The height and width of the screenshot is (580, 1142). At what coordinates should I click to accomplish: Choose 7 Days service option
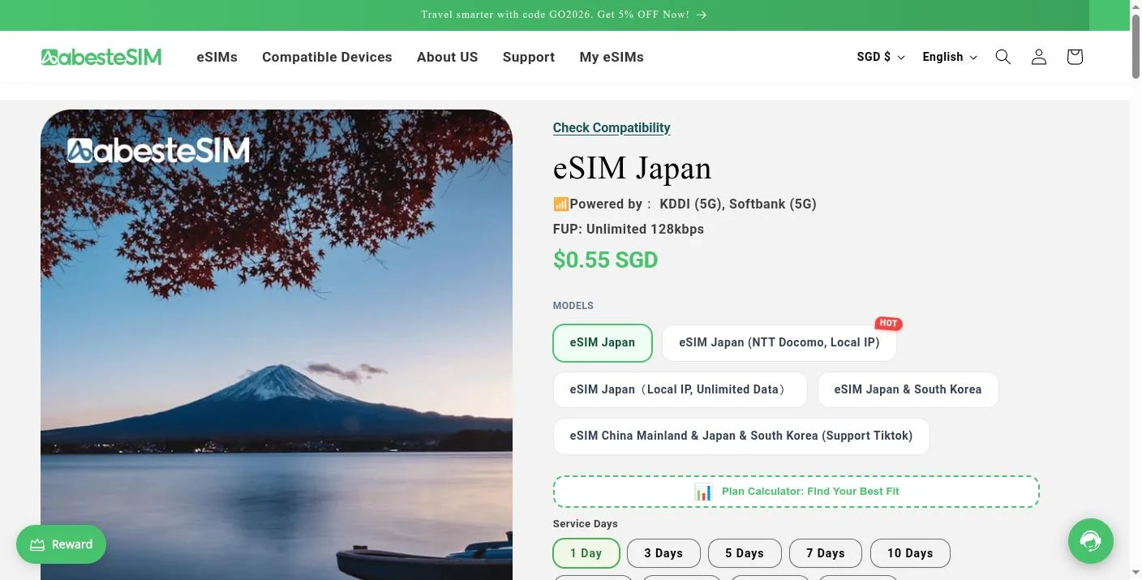pyautogui.click(x=826, y=553)
